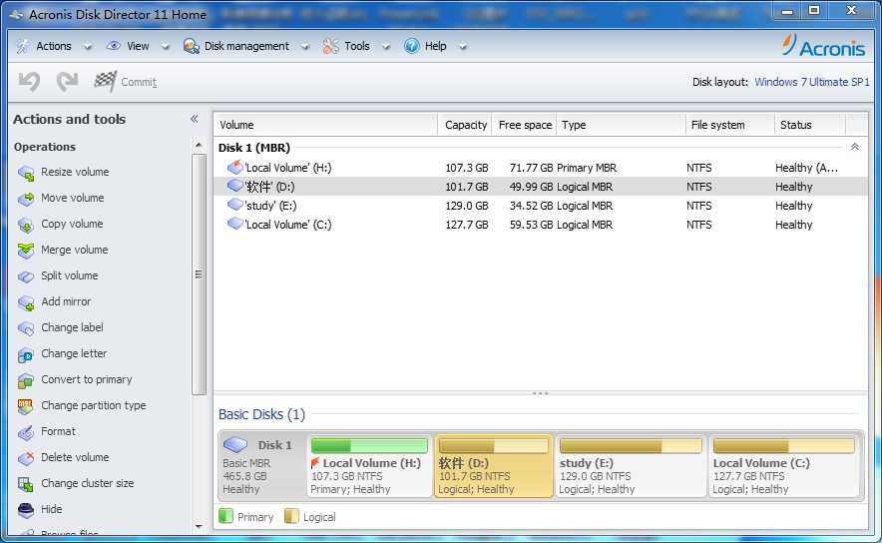Viewport: 882px width, 543px height.
Task: Open the Disk management menu
Action: pos(246,46)
